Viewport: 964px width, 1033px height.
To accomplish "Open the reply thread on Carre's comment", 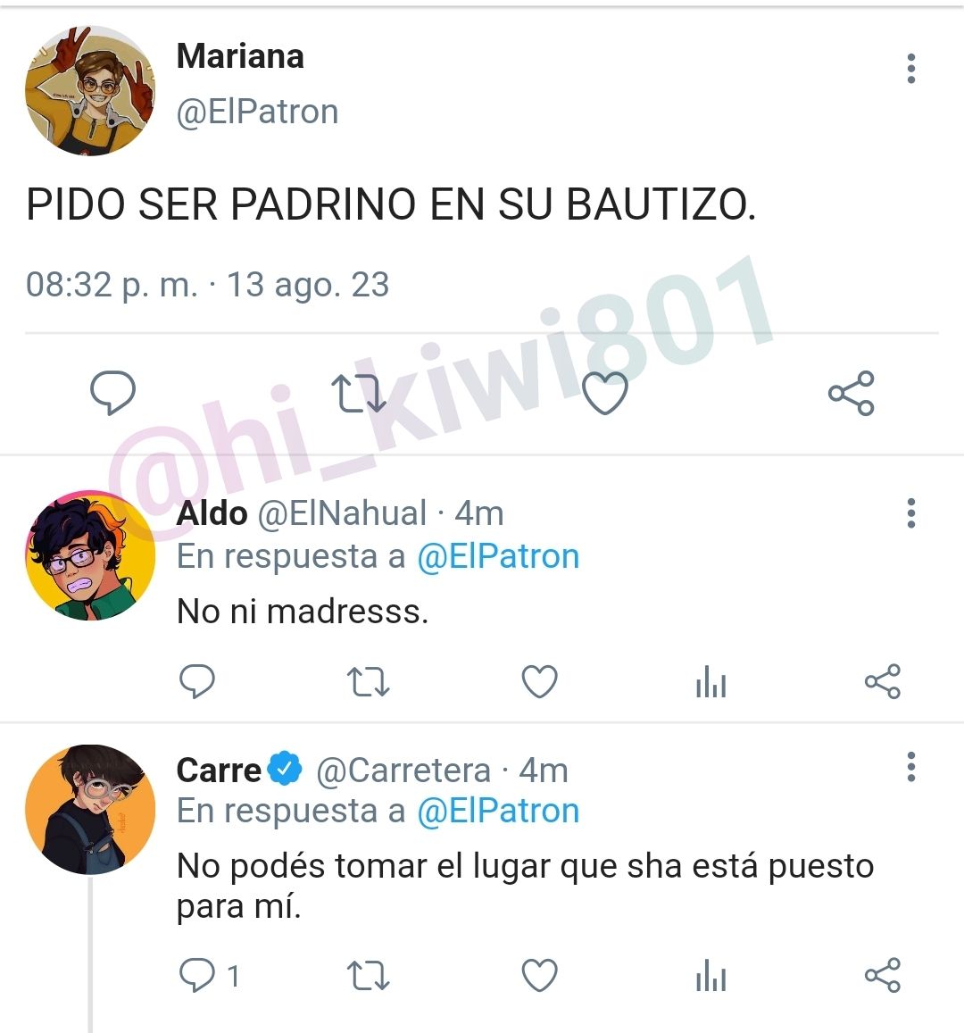I will (x=209, y=976).
